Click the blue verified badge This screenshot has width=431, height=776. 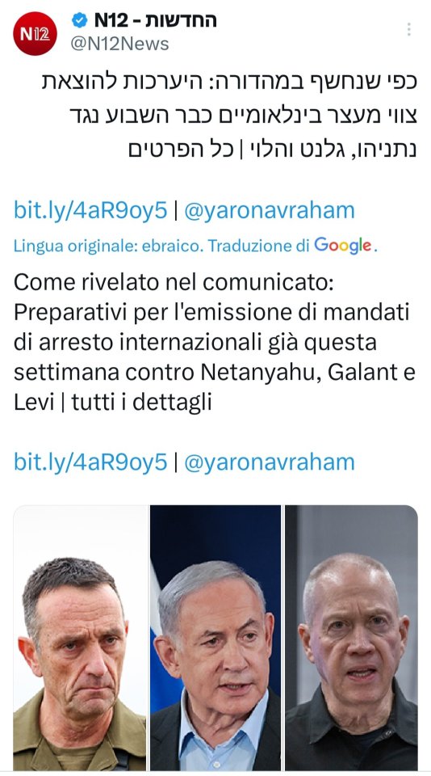pos(80,20)
